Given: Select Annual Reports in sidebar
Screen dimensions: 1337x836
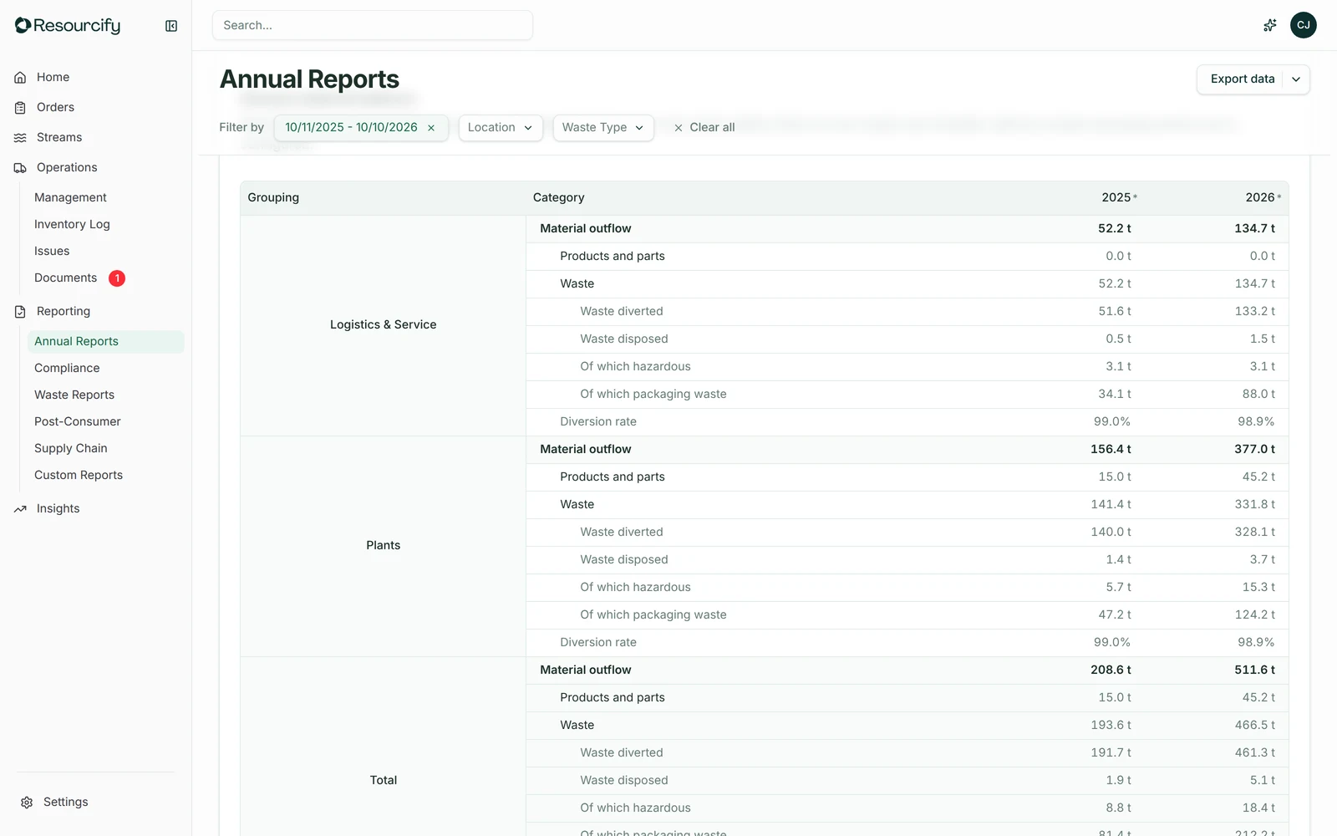Looking at the screenshot, I should coord(105,341).
